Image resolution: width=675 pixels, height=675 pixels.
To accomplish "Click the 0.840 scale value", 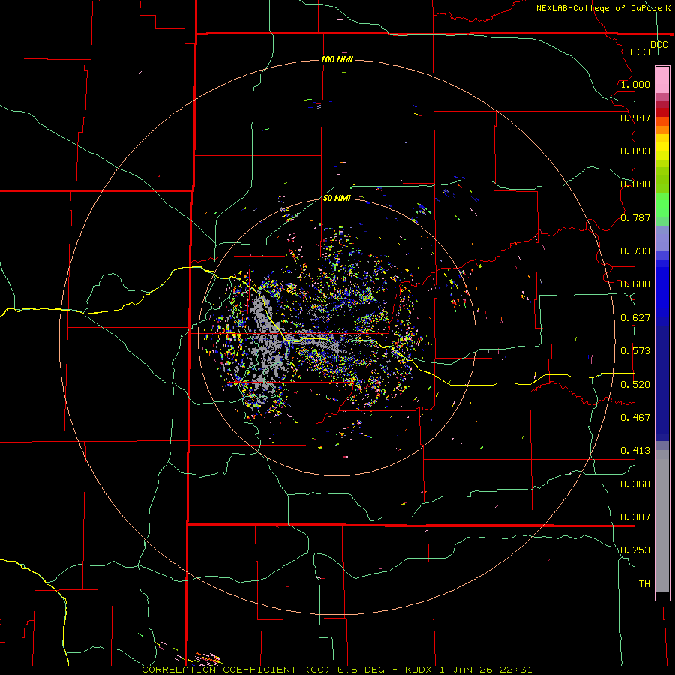I will tap(635, 184).
